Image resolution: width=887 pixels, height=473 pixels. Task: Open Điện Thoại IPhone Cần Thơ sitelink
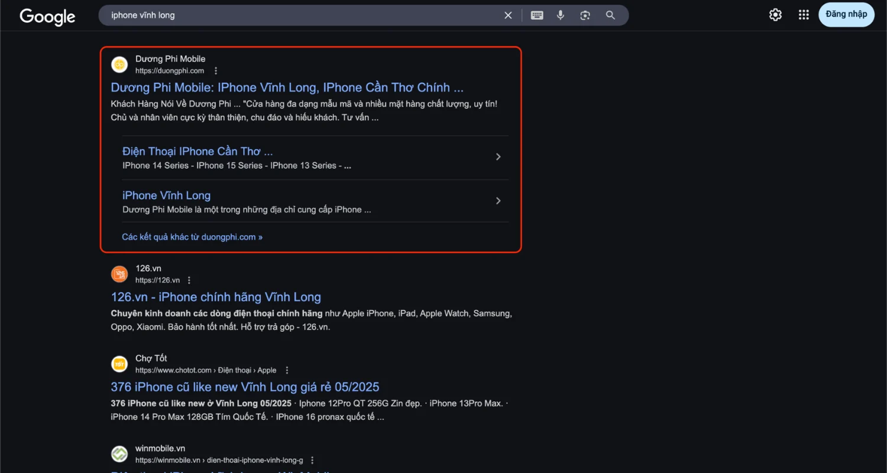pyautogui.click(x=198, y=151)
